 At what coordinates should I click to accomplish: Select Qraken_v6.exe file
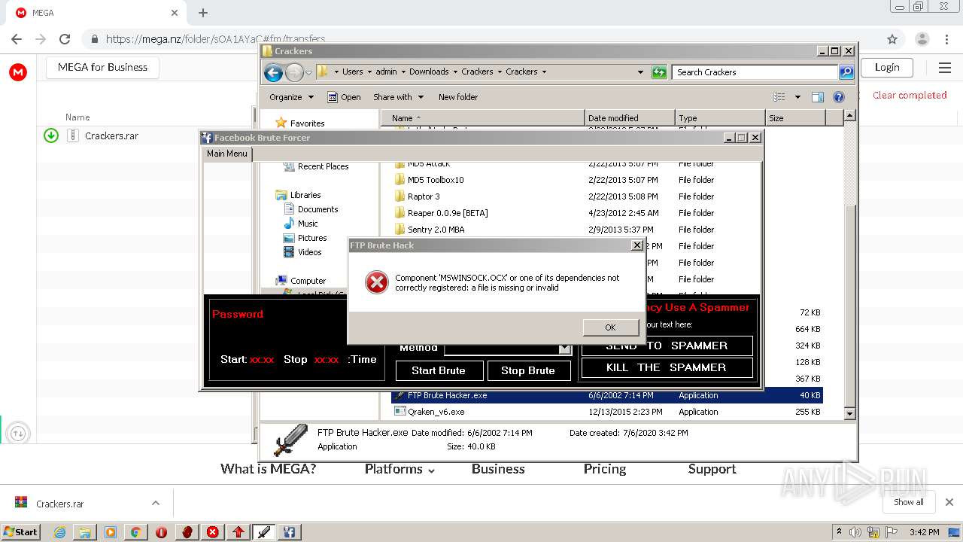coord(606,412)
